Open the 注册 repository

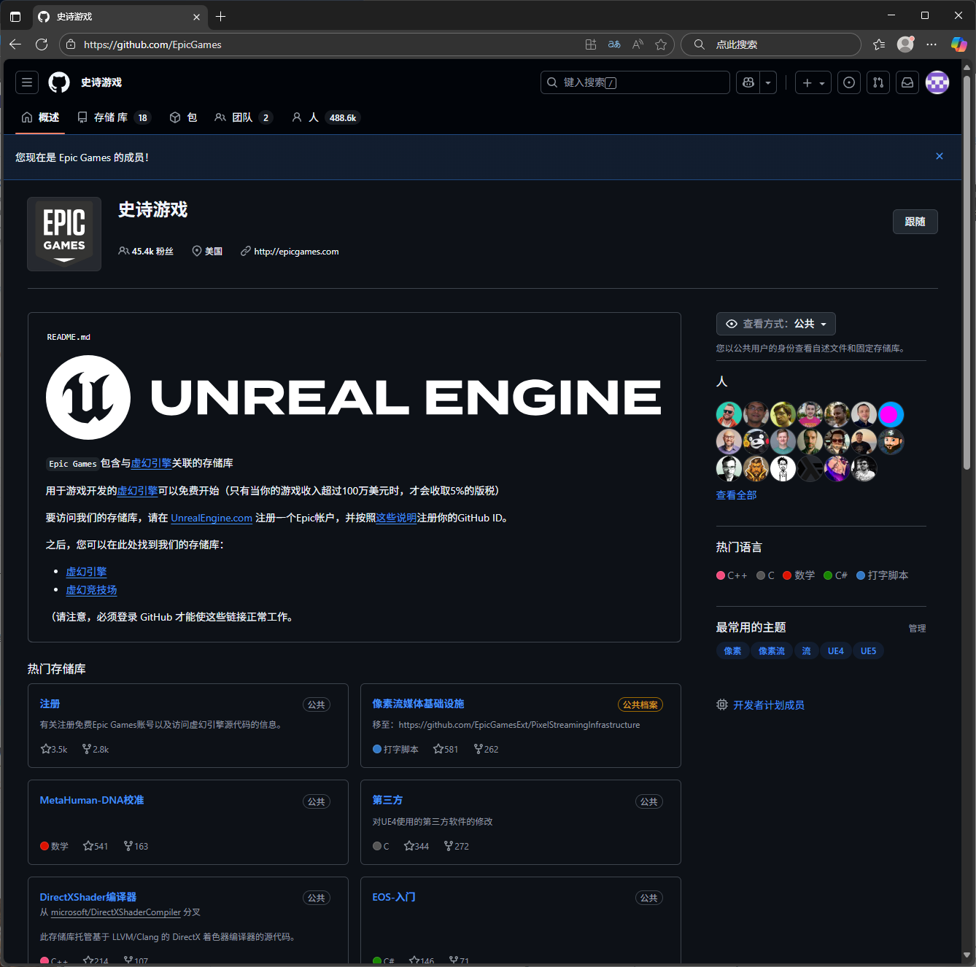point(50,704)
